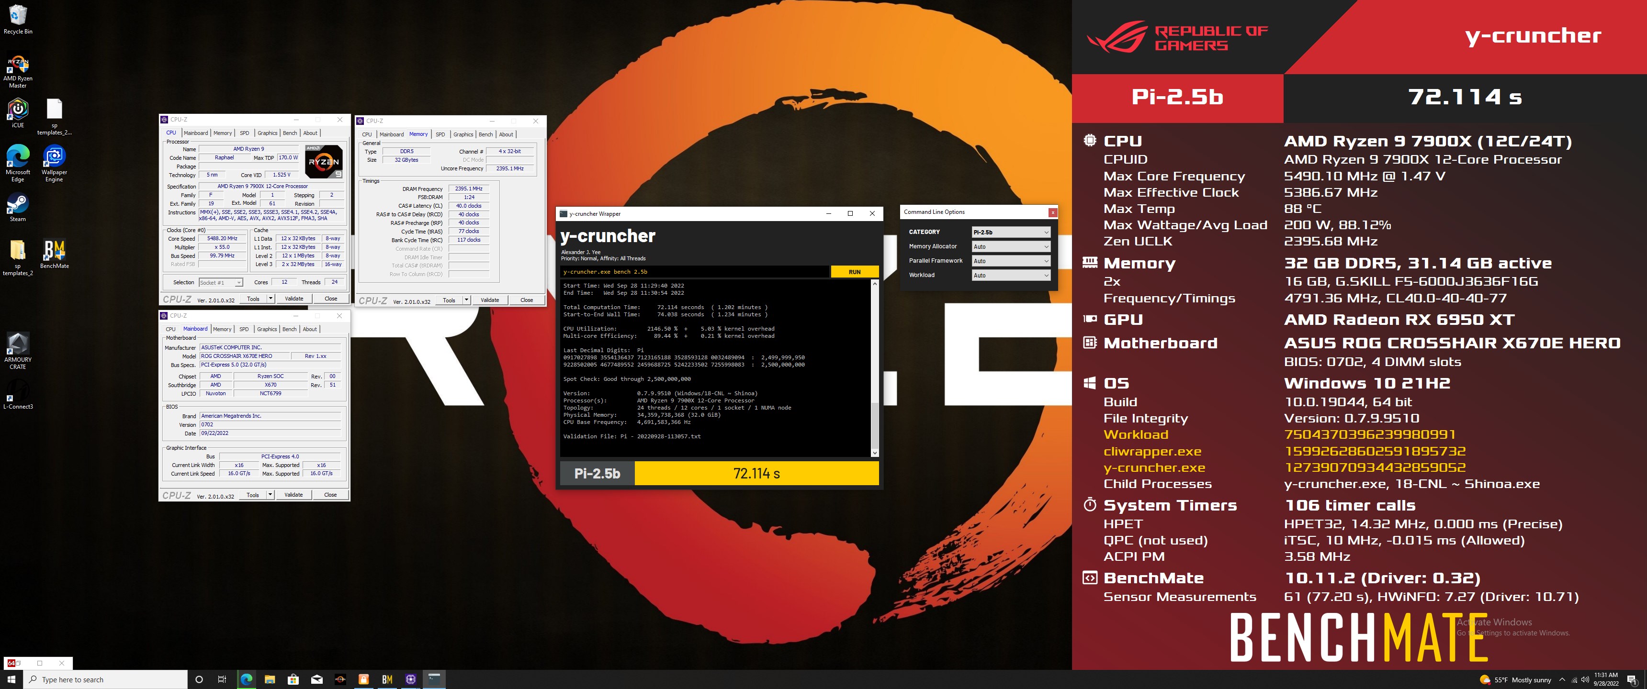Open the L-Connect3 desktop shortcut
This screenshot has width=1647, height=689.
(x=18, y=393)
